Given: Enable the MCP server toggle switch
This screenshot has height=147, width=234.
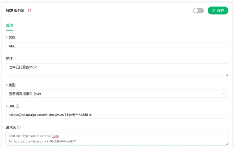Looking at the screenshot, I should coord(198,10).
